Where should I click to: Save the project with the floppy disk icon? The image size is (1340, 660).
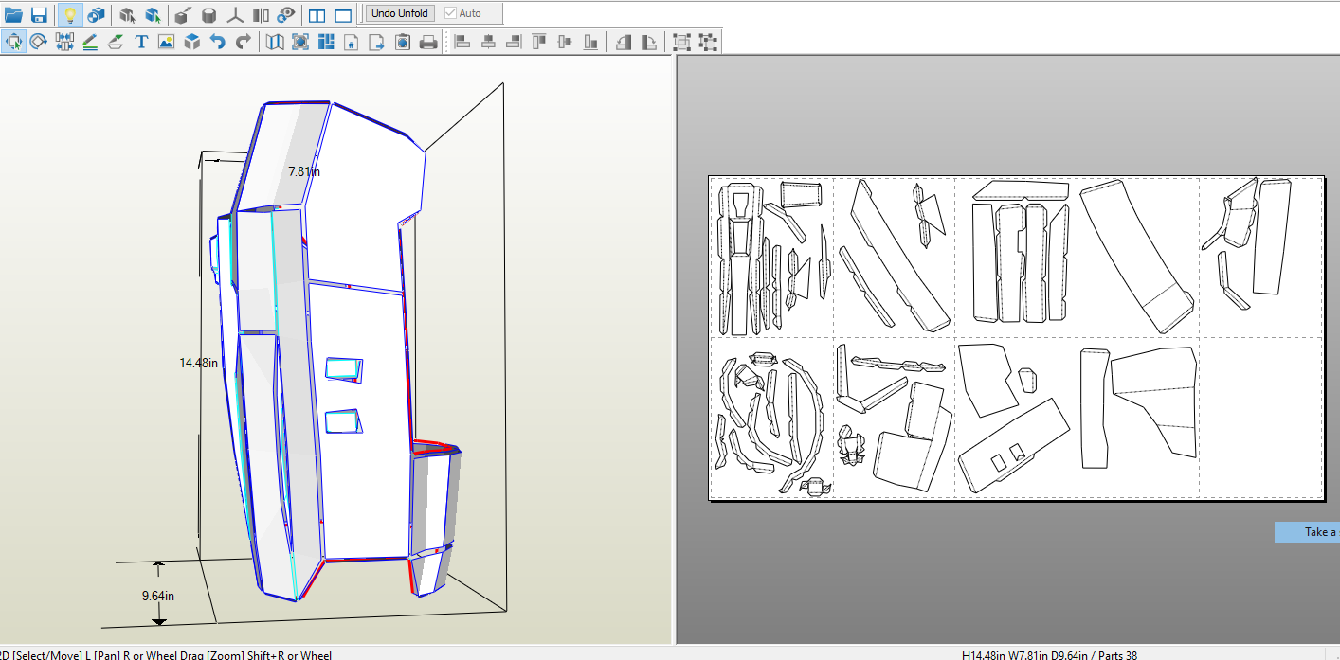[39, 14]
